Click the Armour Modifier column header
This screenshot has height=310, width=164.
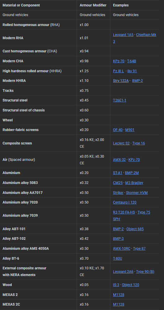point(93,5)
